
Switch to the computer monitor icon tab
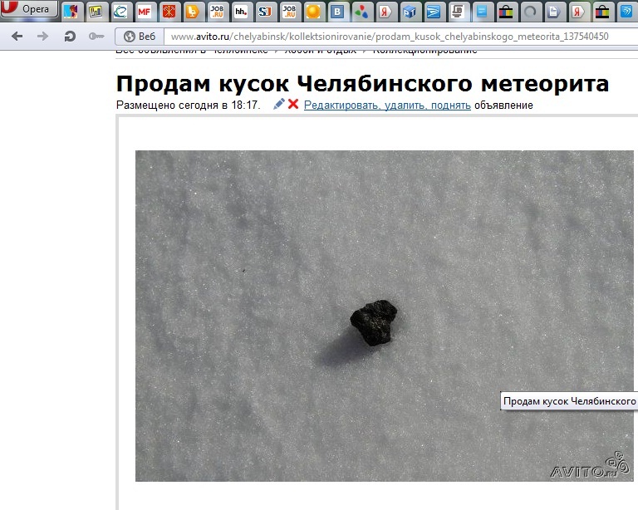(x=458, y=12)
